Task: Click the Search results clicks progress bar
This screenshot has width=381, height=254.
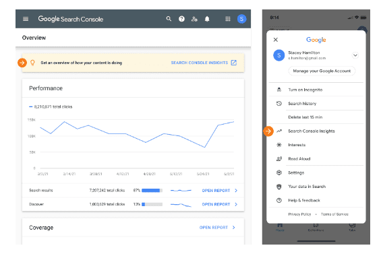Action: tap(152, 191)
